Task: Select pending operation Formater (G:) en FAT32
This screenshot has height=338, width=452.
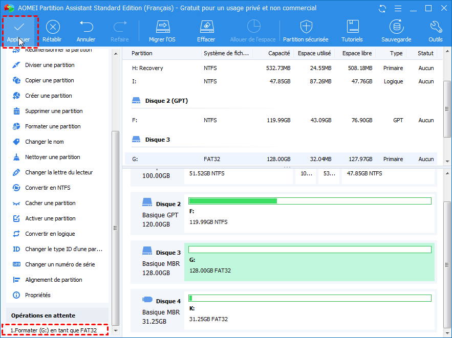Action: (55, 330)
